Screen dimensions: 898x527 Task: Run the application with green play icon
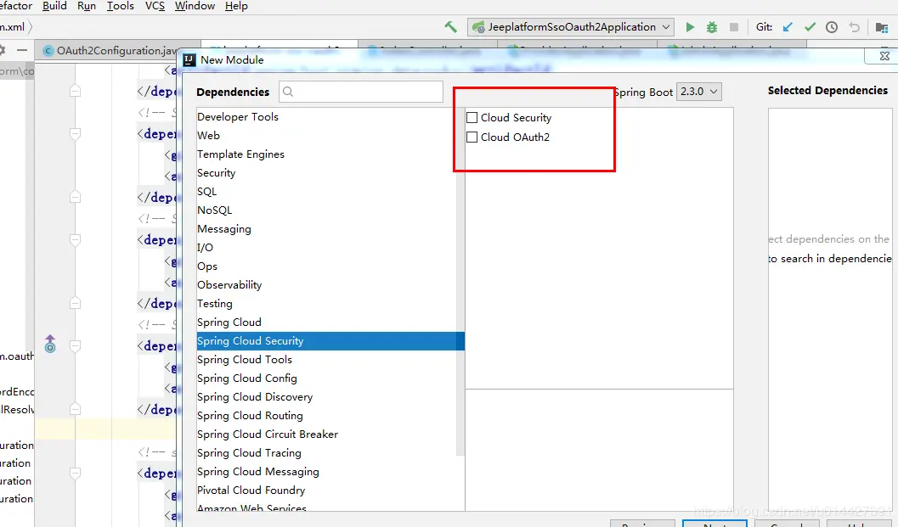690,27
